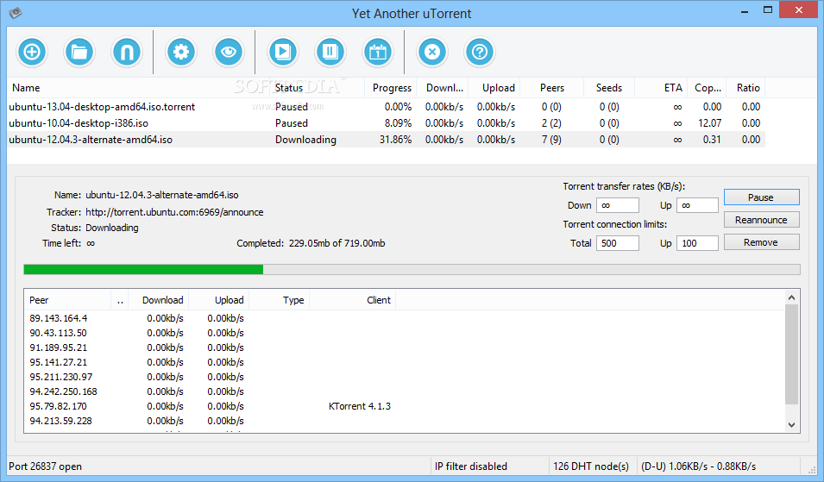
Task: Click the magnet link icon
Action: click(127, 52)
